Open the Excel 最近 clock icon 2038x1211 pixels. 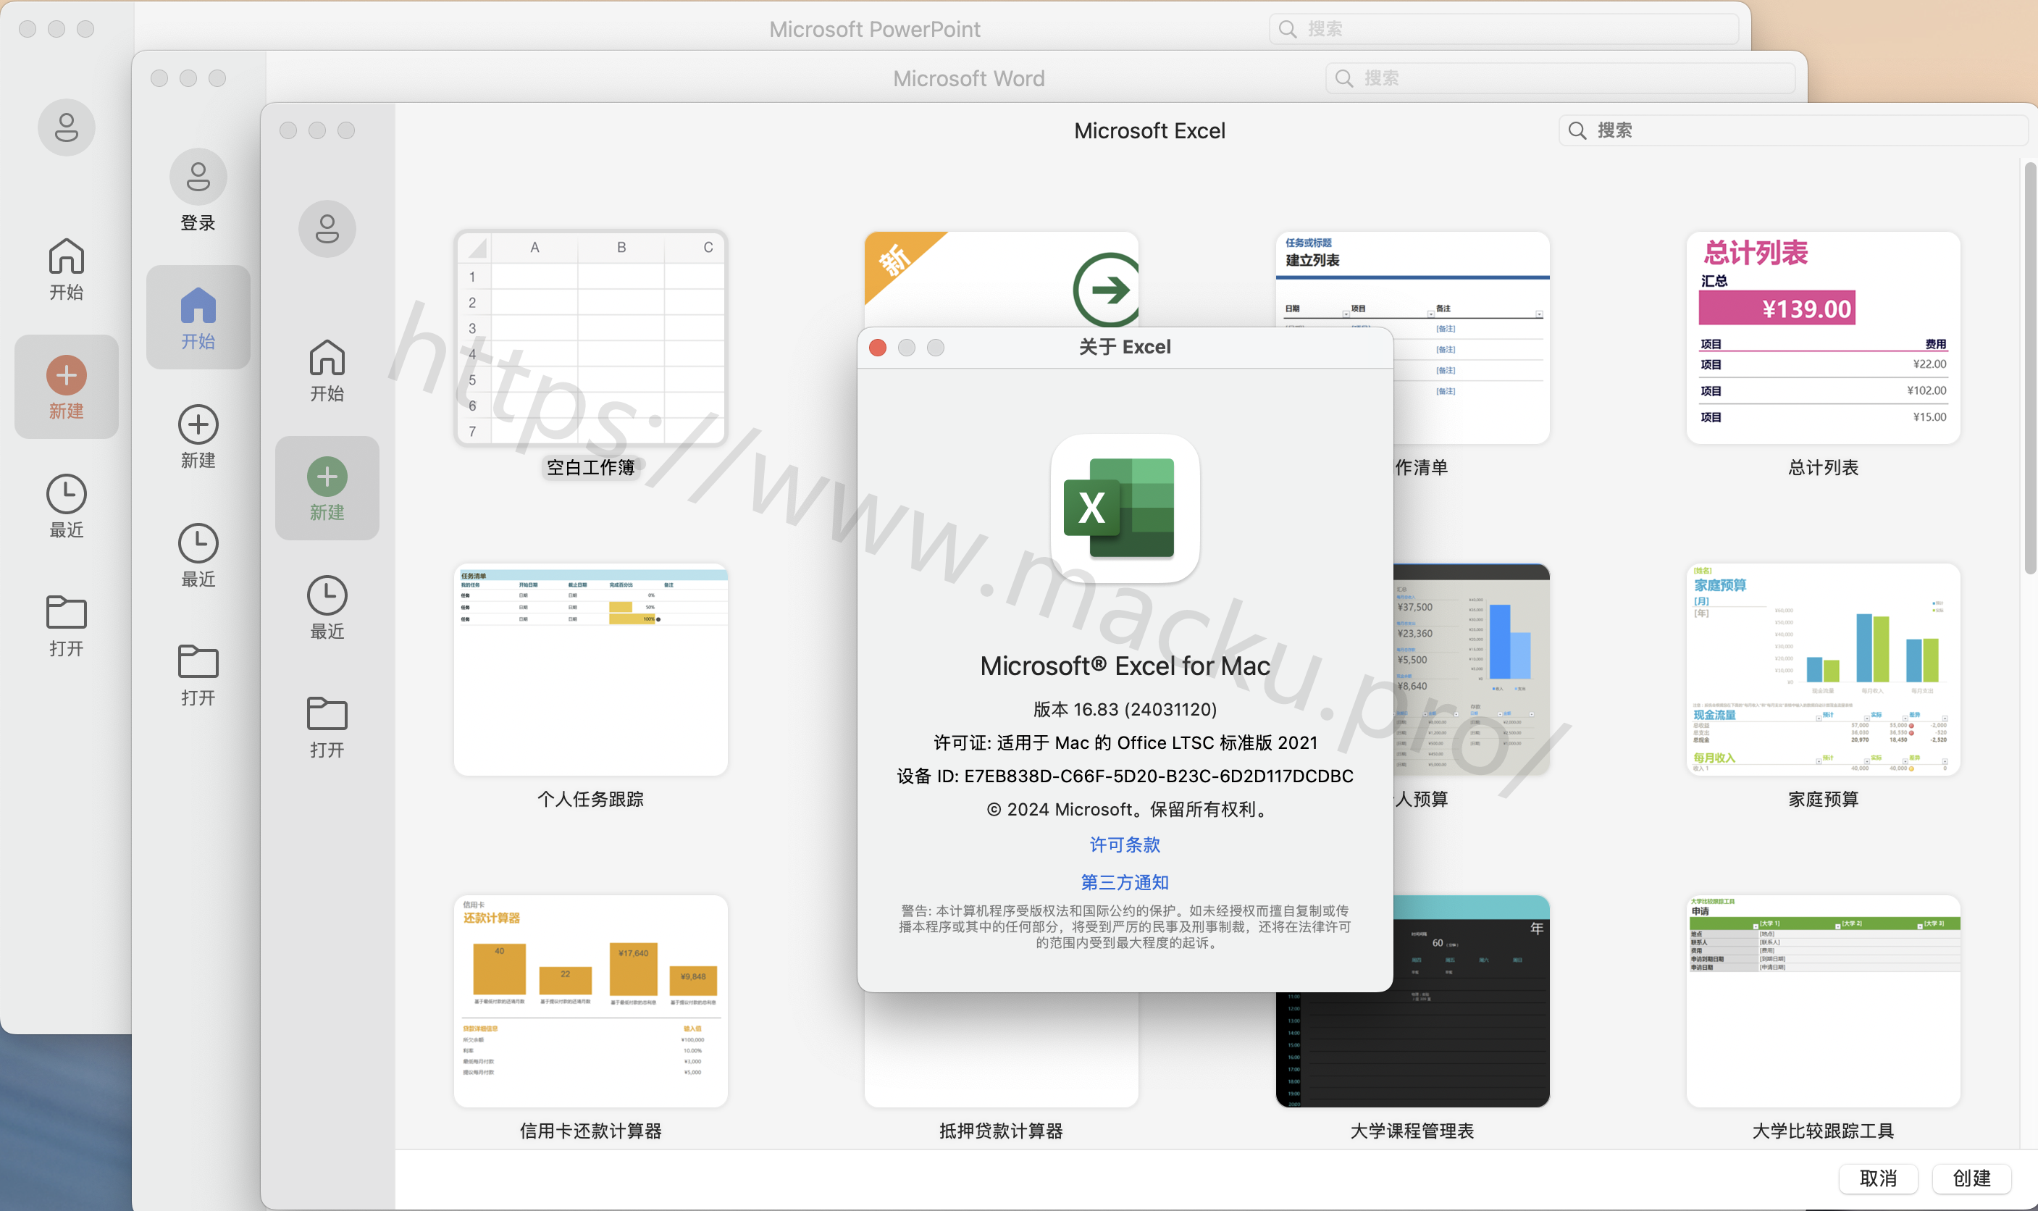(x=327, y=595)
